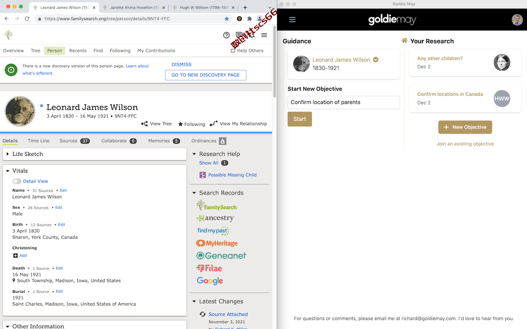Select the Recents menu item
The width and height of the screenshot is (527, 329).
(78, 51)
